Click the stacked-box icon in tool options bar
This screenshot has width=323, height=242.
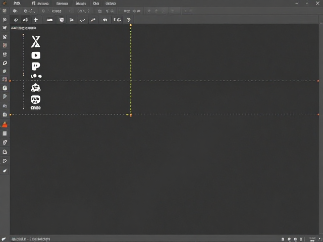62,20
